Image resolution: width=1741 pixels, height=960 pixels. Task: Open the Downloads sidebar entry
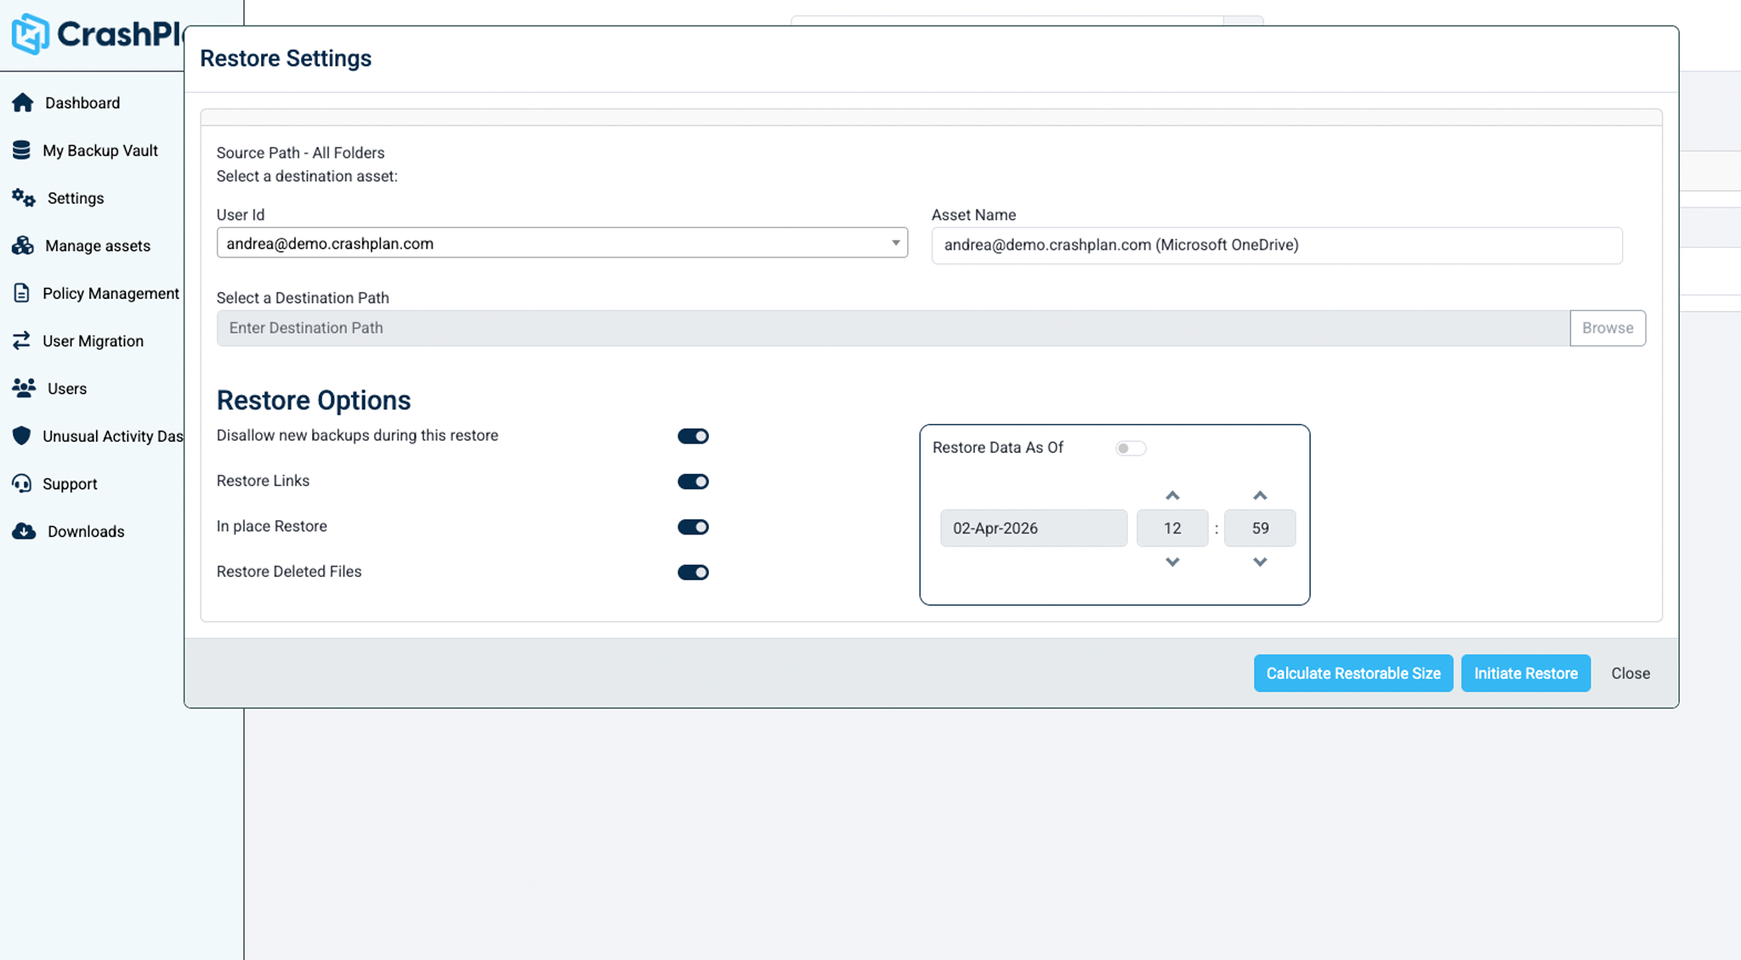86,531
